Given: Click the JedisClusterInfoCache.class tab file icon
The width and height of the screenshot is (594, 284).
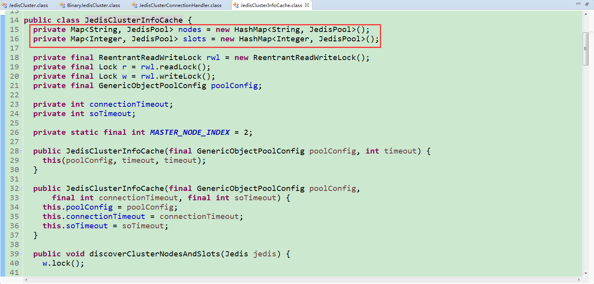Looking at the screenshot, I should pos(236,5).
